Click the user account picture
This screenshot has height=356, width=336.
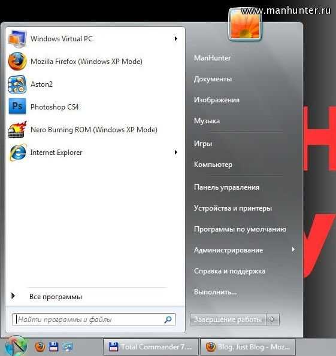tap(245, 25)
